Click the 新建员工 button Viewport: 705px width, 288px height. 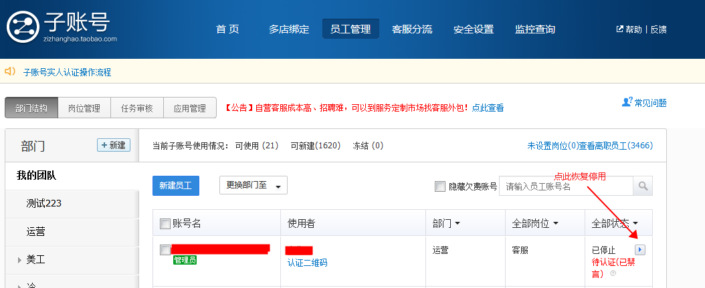176,186
